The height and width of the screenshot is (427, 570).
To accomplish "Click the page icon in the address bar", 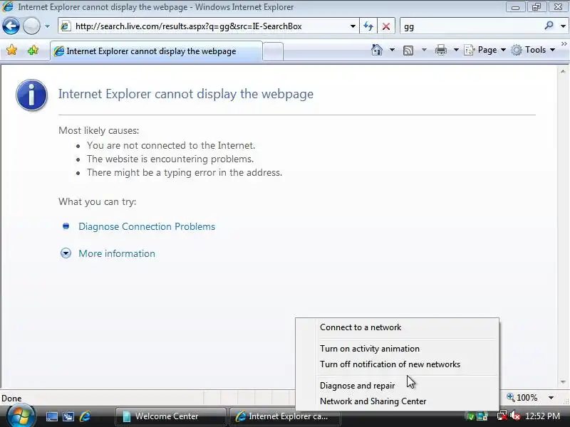I will [66, 26].
